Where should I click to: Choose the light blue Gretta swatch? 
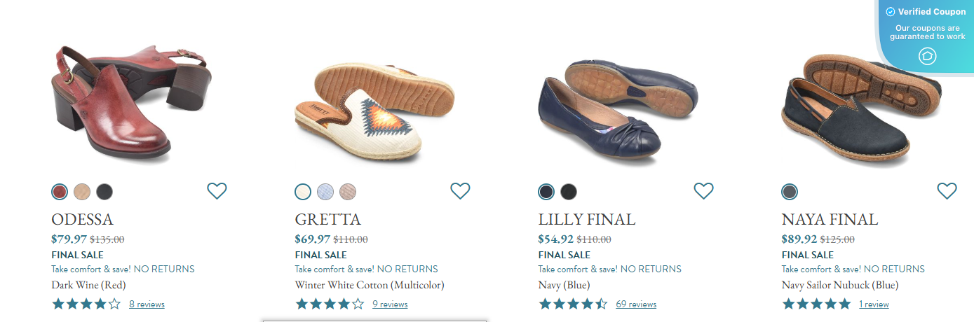pyautogui.click(x=325, y=192)
